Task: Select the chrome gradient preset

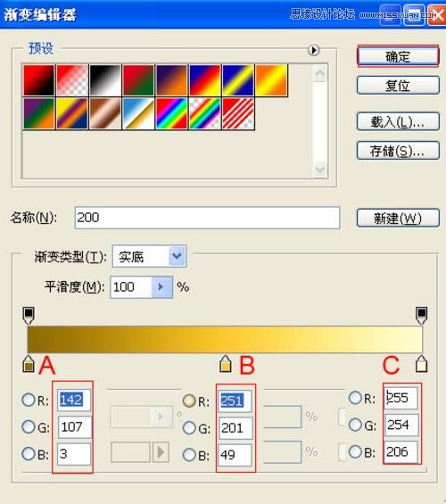Action: click(x=138, y=113)
